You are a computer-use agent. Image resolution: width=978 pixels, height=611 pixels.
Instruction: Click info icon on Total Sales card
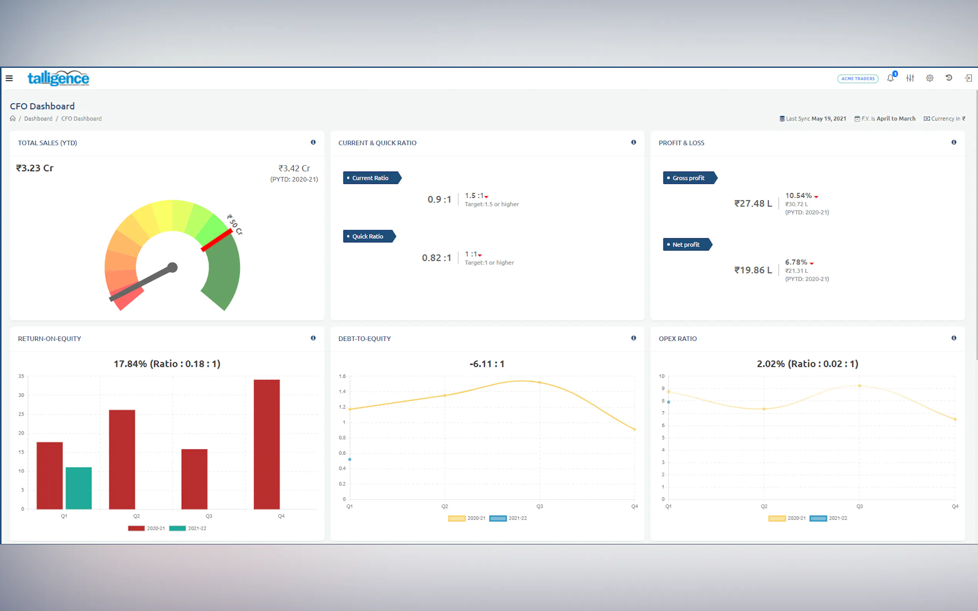point(313,142)
